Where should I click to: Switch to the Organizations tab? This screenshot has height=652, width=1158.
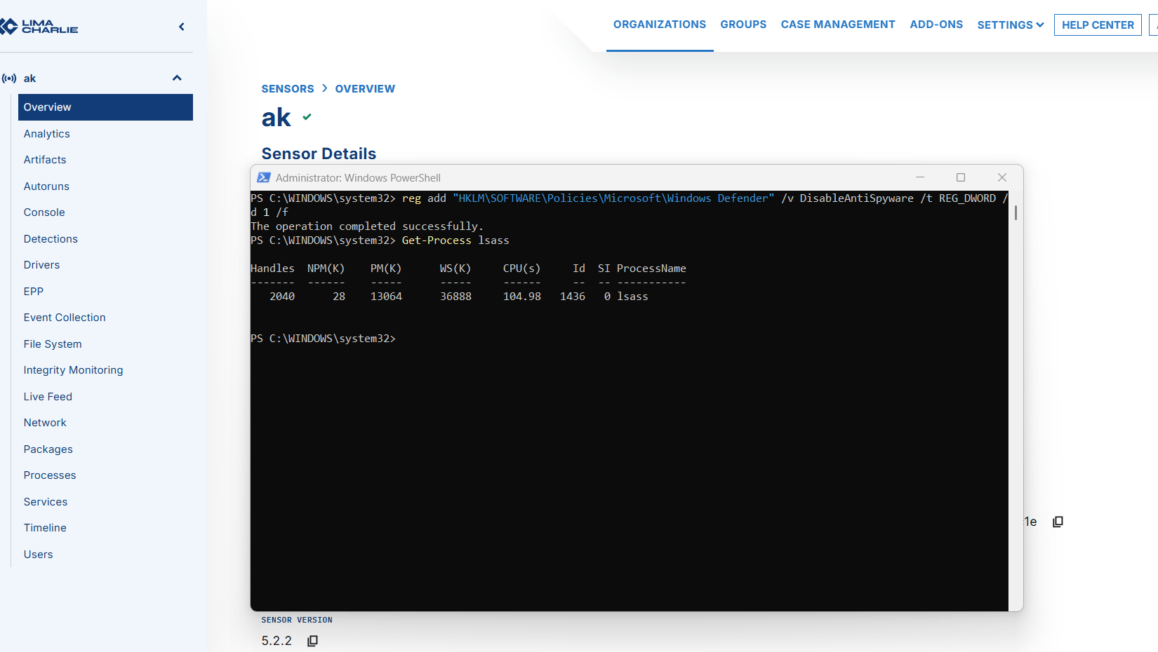click(660, 25)
